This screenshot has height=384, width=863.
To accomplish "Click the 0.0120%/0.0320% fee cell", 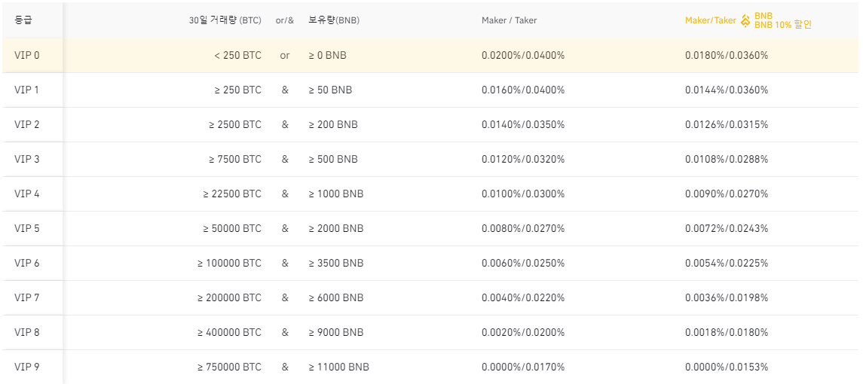I will click(523, 159).
